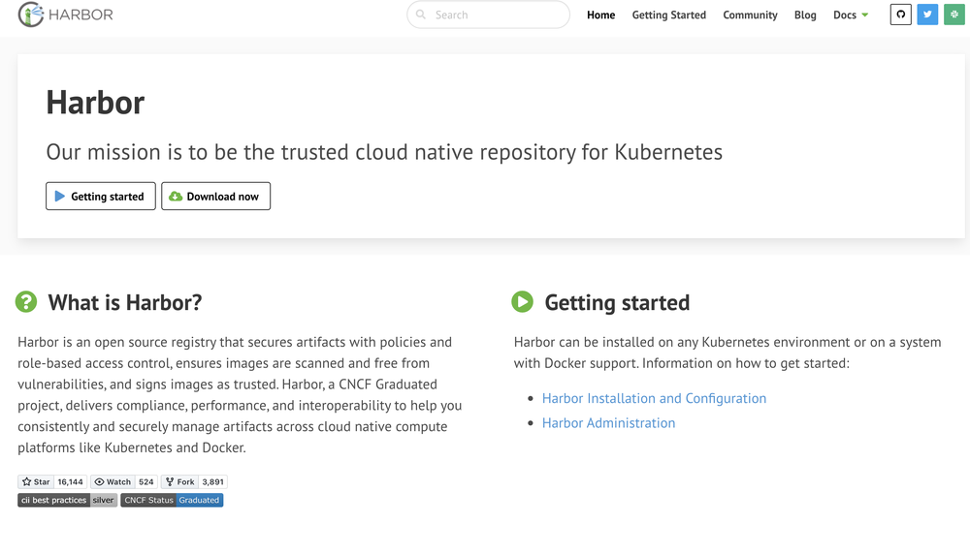The width and height of the screenshot is (970, 554).
Task: Click the CNCF Status Graduated badge
Action: [172, 501]
